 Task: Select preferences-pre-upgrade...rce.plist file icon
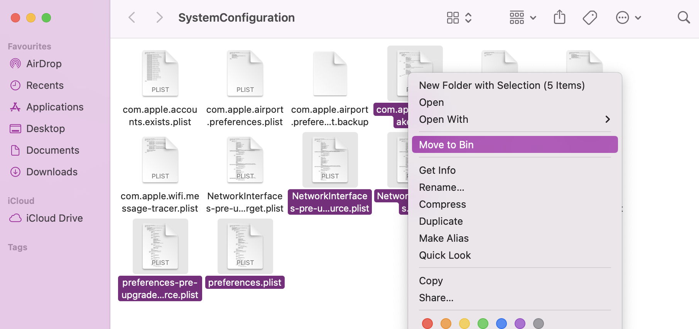[160, 246]
